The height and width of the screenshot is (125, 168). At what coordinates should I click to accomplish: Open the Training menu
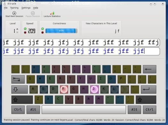point(14,8)
